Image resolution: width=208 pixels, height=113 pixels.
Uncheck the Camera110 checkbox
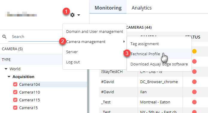pos(15,92)
